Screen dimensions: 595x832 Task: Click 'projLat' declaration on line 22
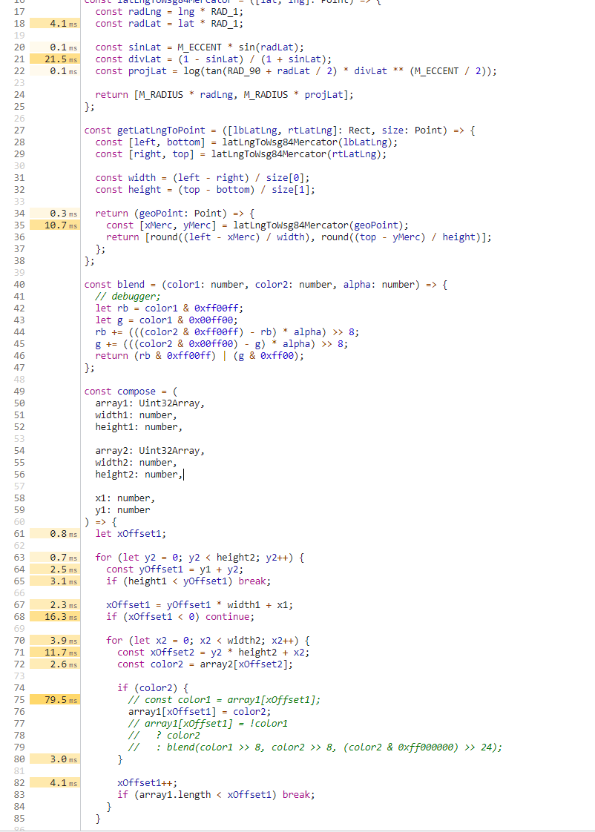tap(148, 72)
